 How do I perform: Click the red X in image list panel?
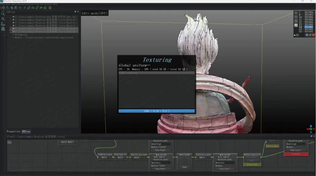click(314, 35)
